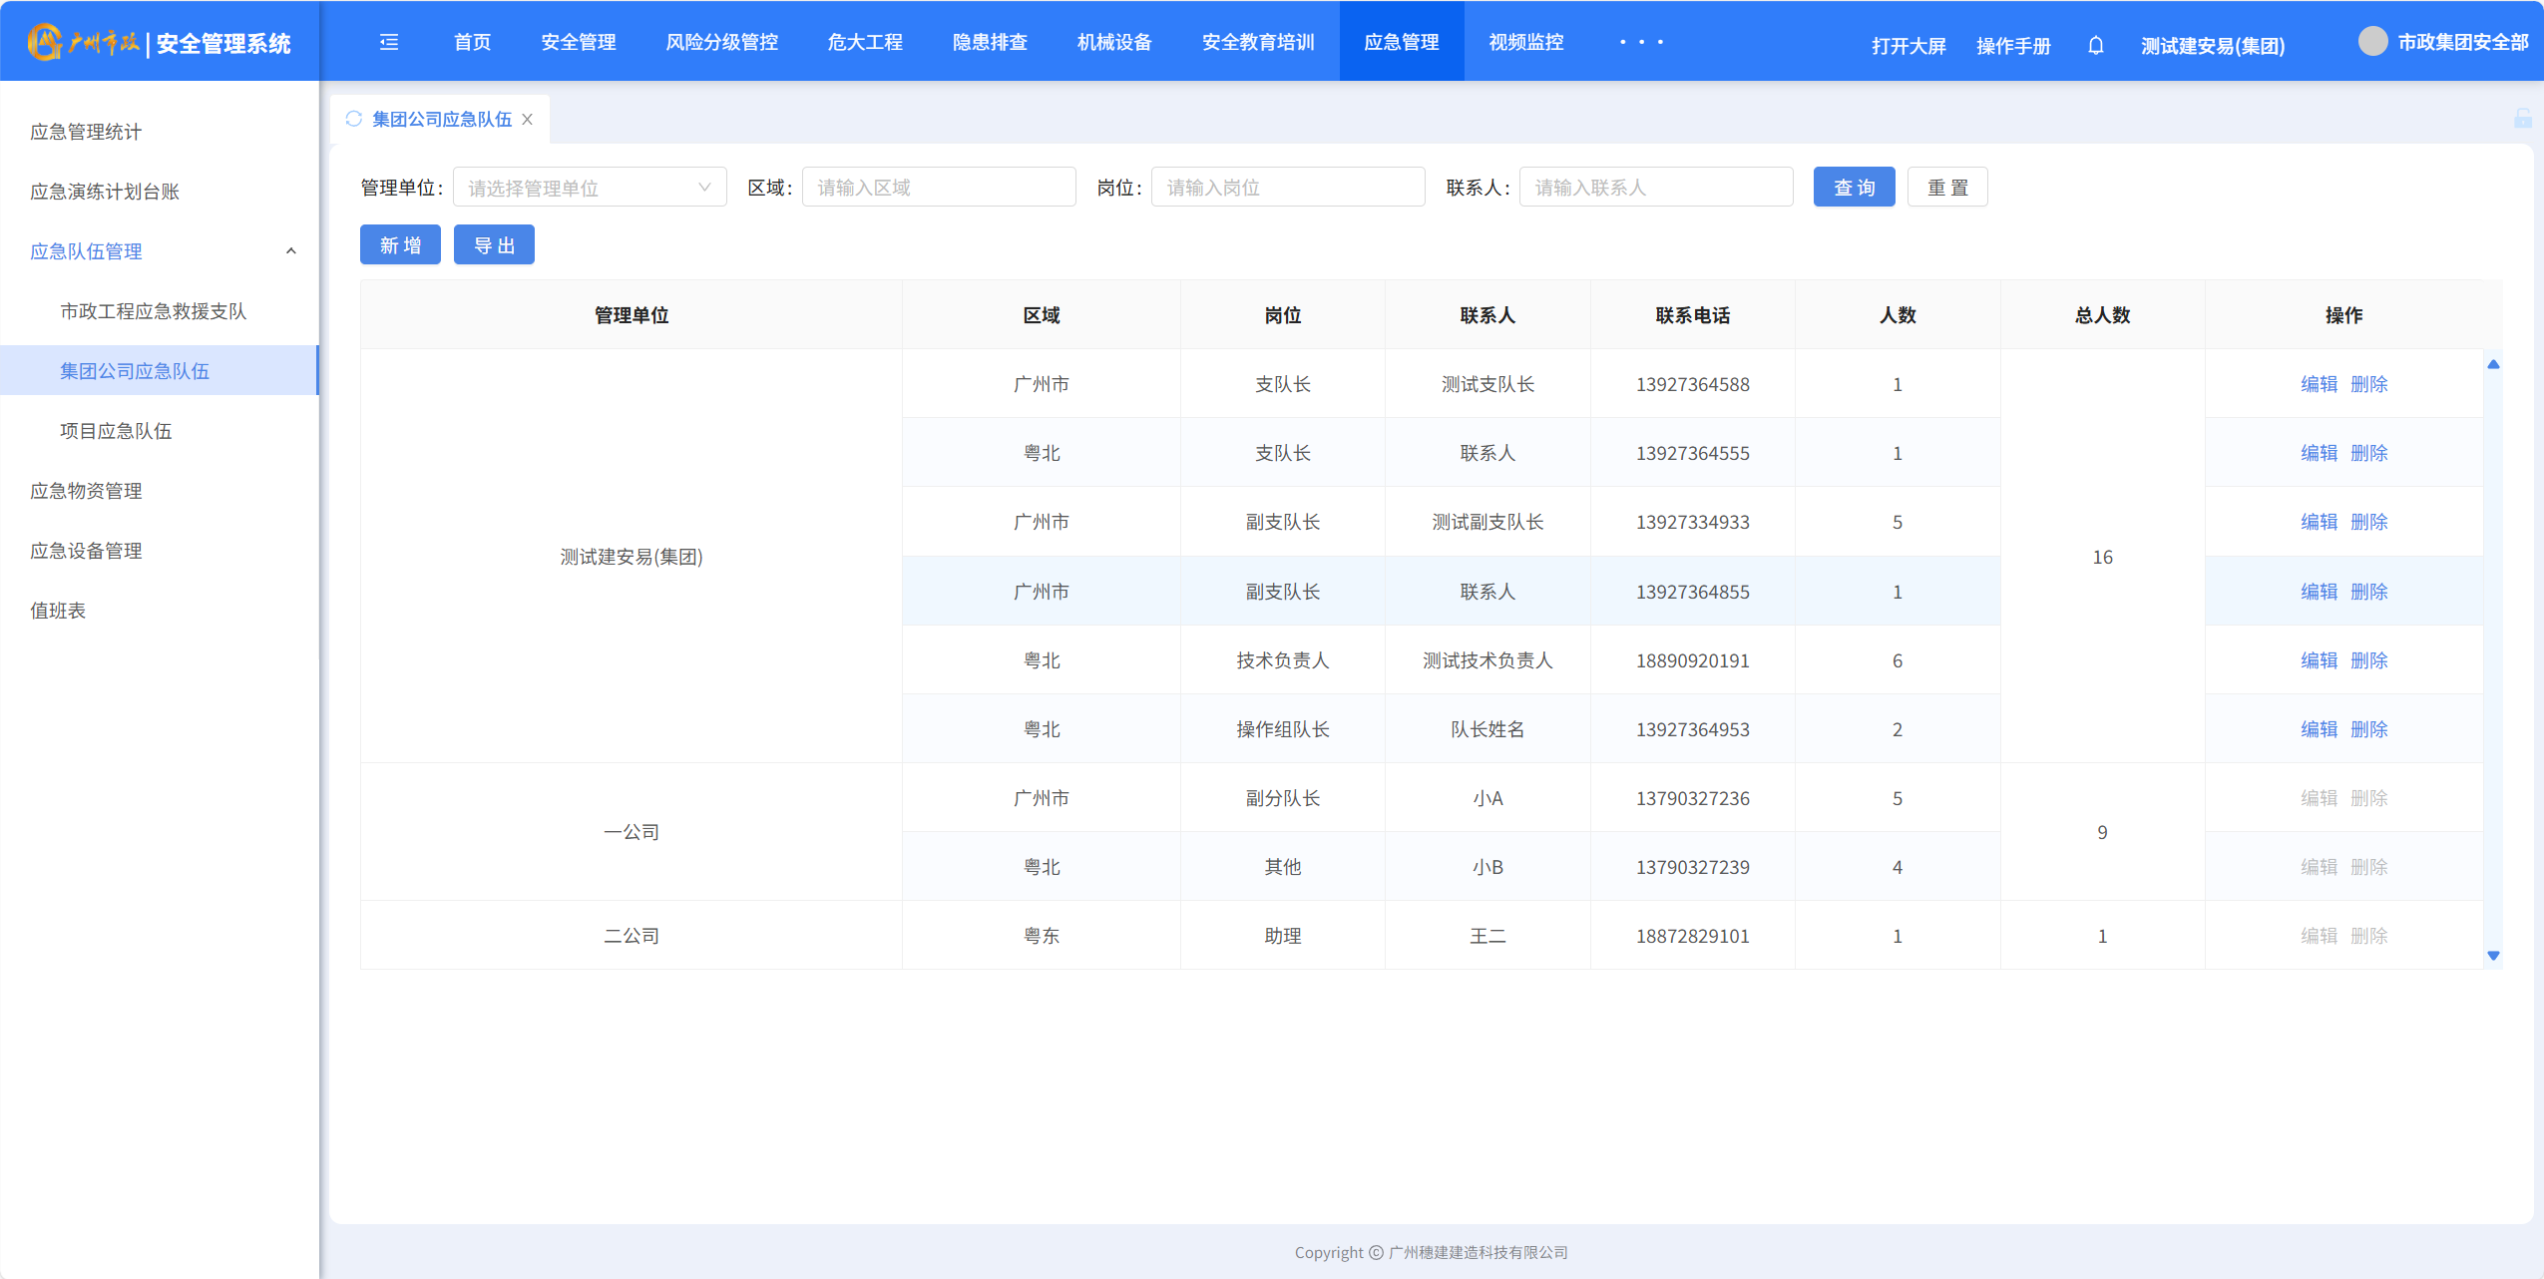2544x1279 pixels.
Task: Collapse the sidebar with the menu fold icon
Action: [x=389, y=42]
